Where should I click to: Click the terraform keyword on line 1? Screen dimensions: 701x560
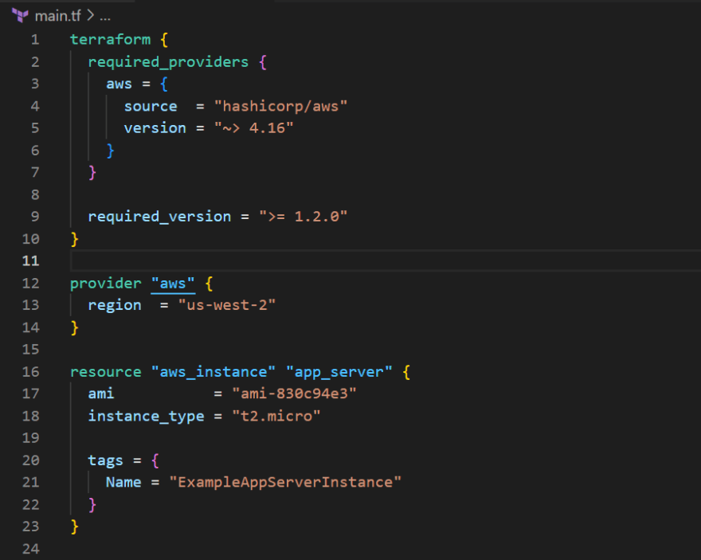coord(111,39)
